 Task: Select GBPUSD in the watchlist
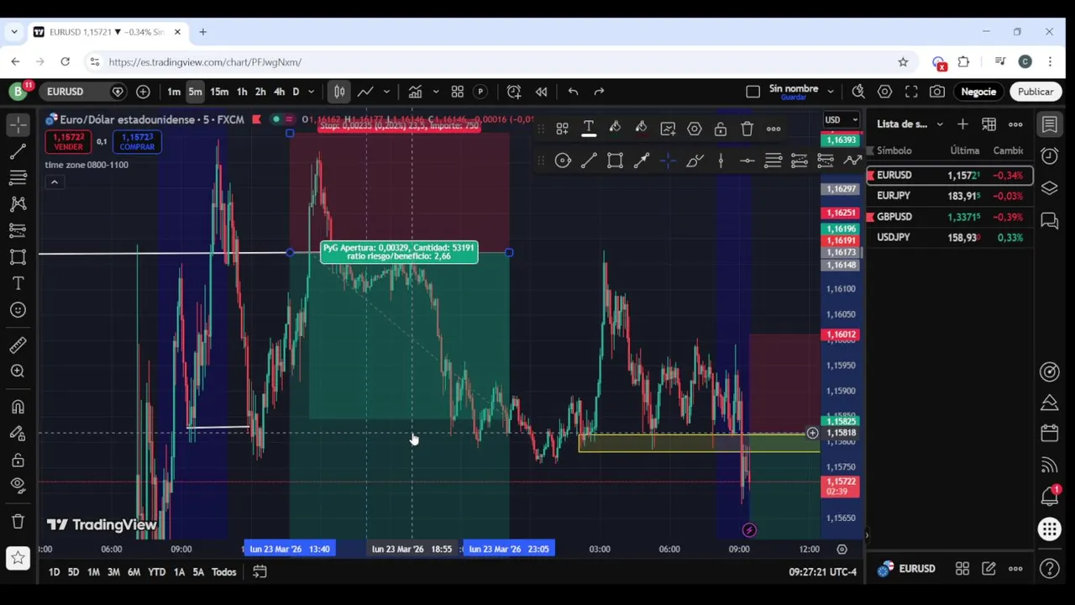[950, 217]
